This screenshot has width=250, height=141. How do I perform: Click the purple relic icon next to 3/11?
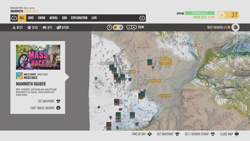tap(45, 27)
